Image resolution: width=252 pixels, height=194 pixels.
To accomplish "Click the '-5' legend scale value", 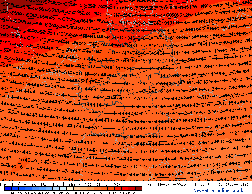I will click(x=87, y=192).
